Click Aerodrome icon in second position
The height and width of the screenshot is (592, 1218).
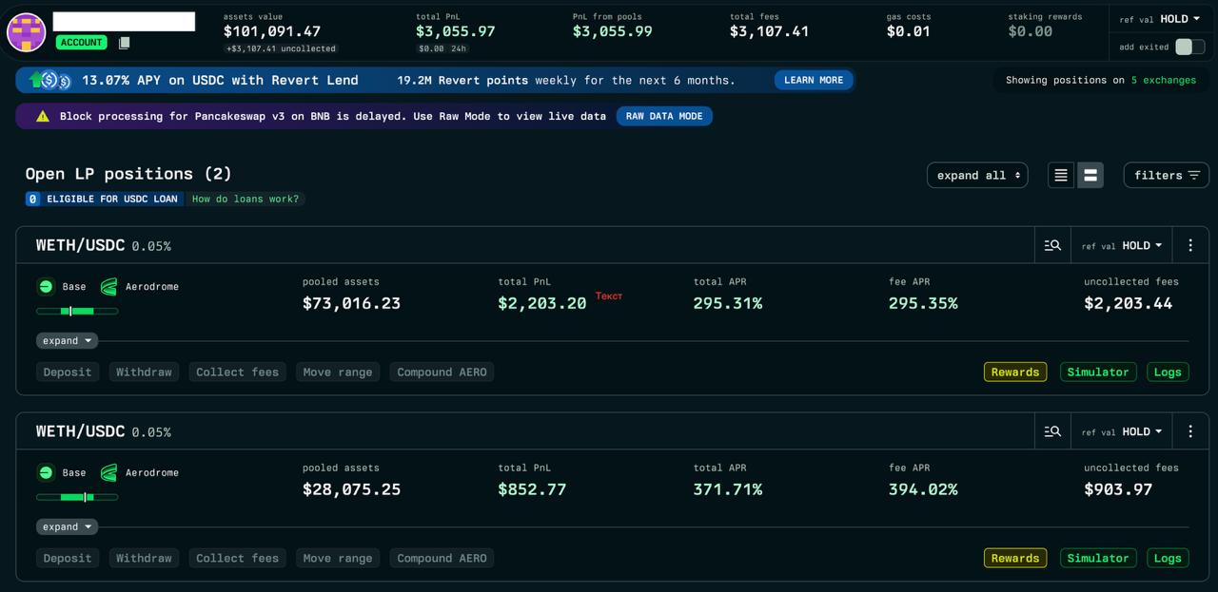108,472
